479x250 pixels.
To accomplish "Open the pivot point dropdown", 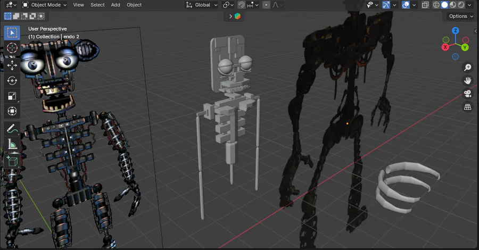I will coord(228,5).
